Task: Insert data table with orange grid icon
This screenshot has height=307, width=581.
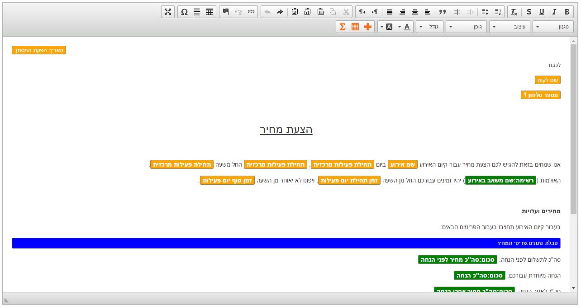Action: click(355, 27)
